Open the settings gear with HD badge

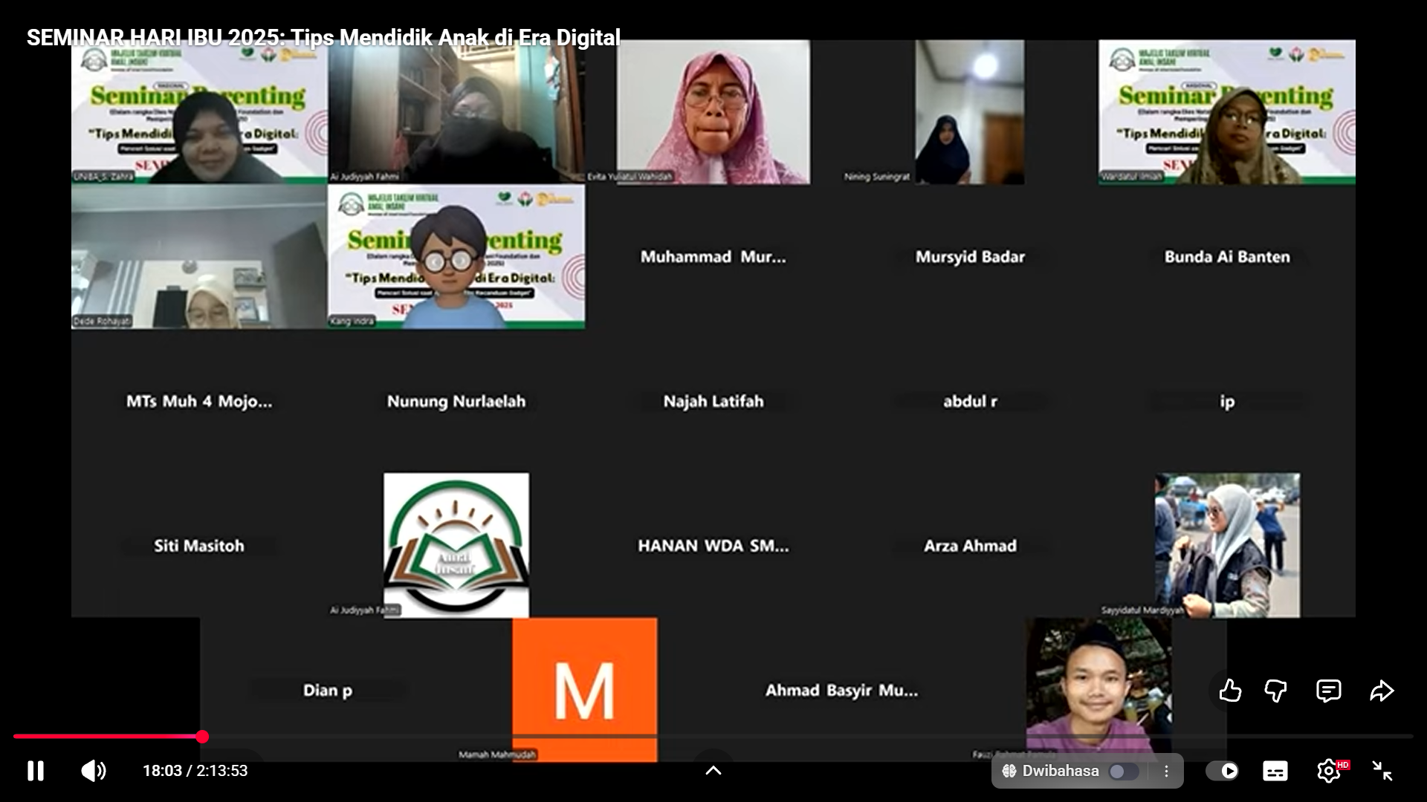[1329, 771]
